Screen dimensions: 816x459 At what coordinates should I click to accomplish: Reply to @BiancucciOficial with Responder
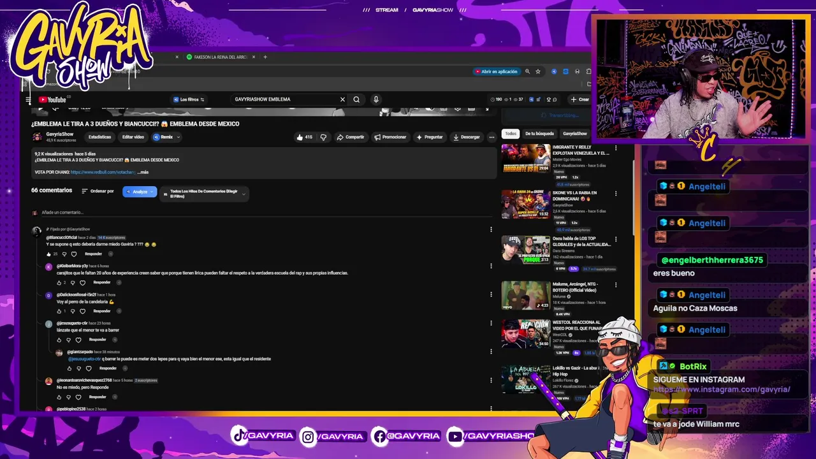point(93,254)
